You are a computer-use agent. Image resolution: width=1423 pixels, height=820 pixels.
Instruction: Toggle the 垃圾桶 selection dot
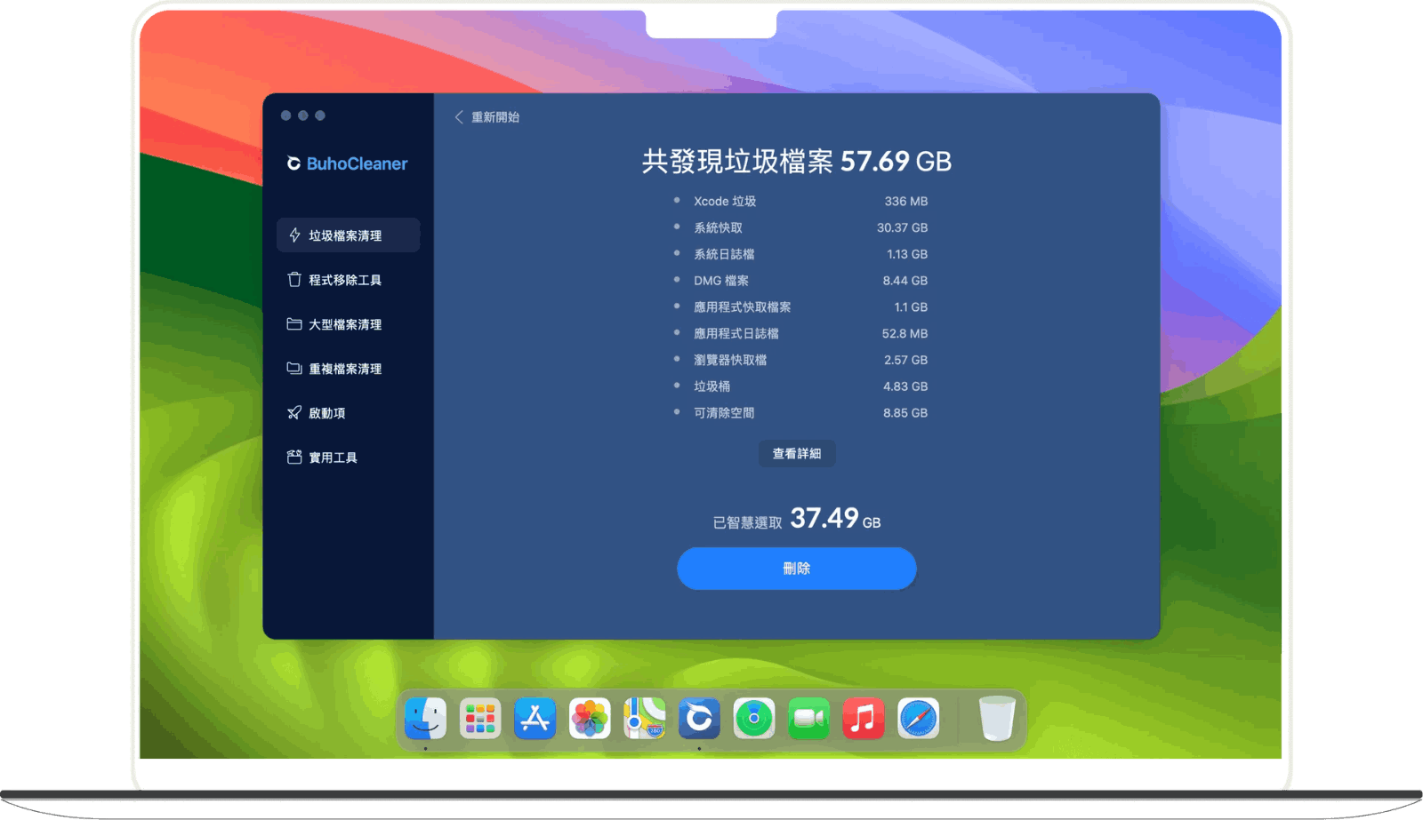point(678,386)
